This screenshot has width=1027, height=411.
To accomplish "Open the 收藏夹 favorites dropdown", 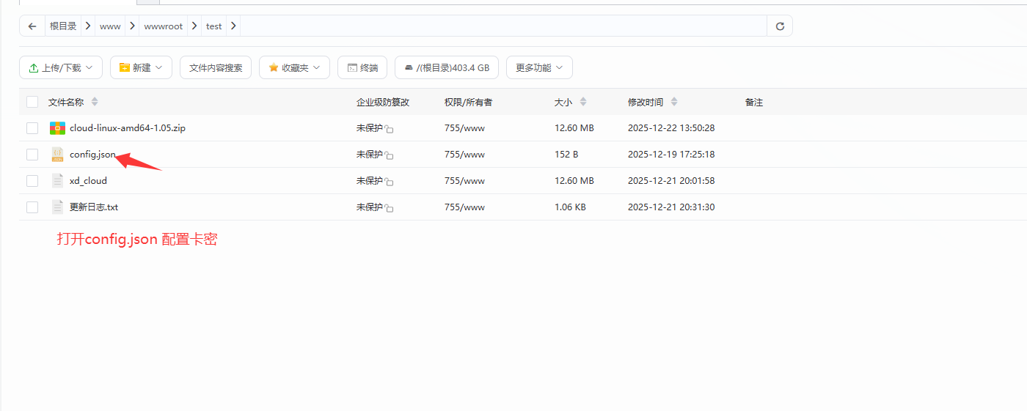I will click(x=294, y=67).
